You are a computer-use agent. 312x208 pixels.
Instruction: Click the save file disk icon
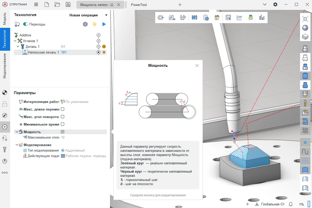pos(68,5)
